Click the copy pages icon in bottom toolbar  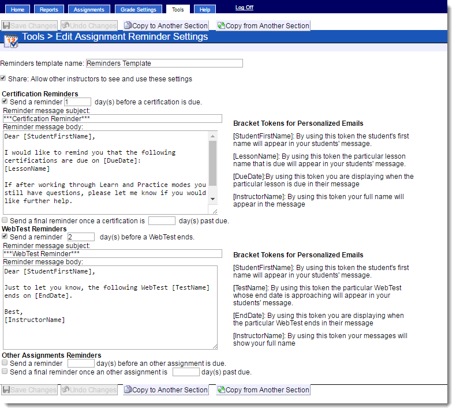coord(128,389)
